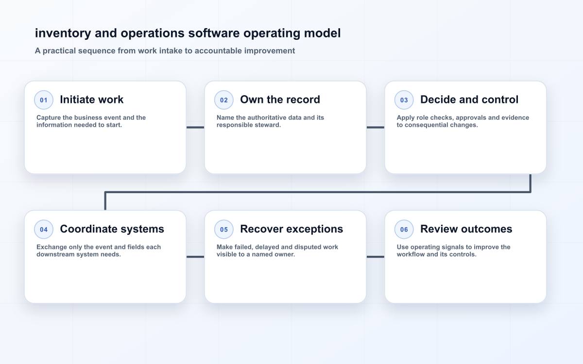Click the "inventory and operations software operating model" title

click(x=188, y=33)
